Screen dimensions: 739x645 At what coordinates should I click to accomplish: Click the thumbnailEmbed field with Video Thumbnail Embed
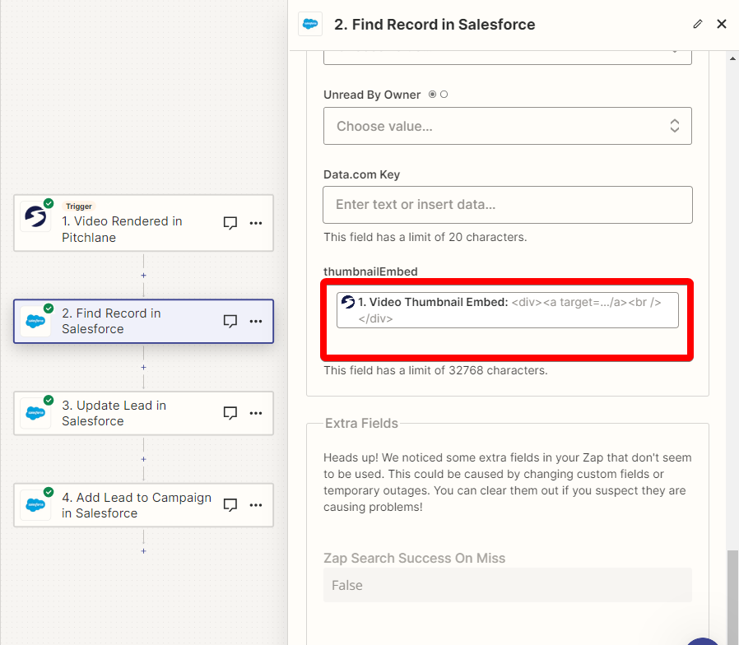pos(507,320)
